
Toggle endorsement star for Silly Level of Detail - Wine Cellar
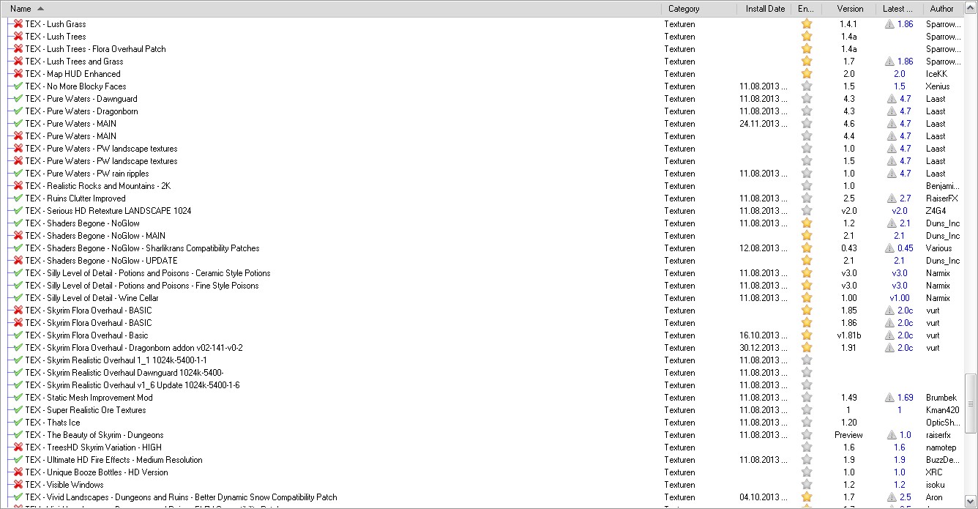(x=807, y=298)
